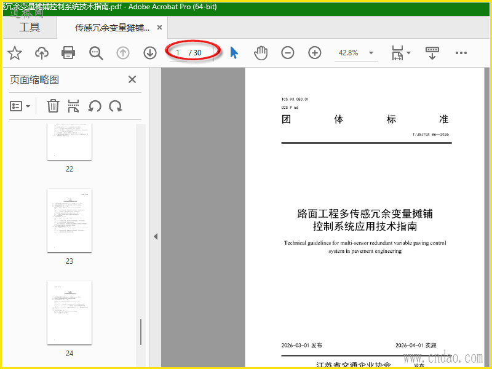Activate the hand pan tool
The image size is (492, 369).
coord(261,53)
